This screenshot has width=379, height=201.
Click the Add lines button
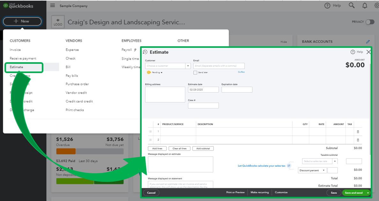click(x=157, y=148)
